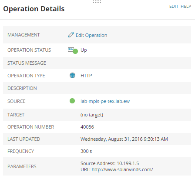Click EDIT in the widget header

click(x=174, y=7)
